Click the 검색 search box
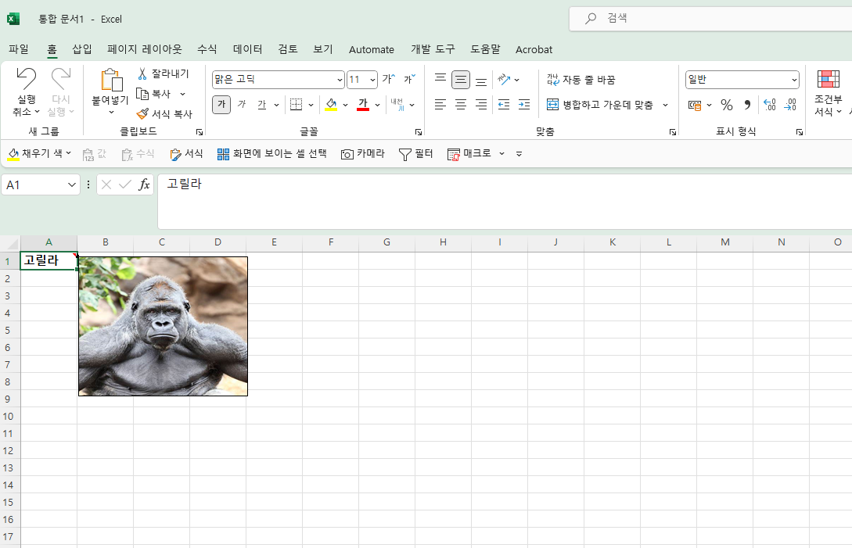852x548 pixels. click(710, 19)
